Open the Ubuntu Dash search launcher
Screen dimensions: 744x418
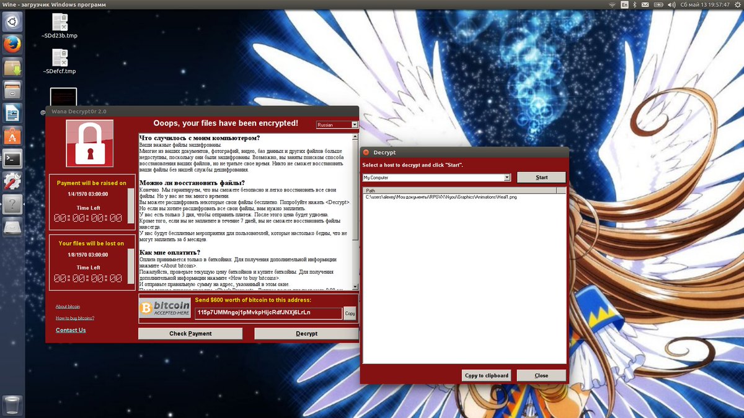tap(12, 23)
